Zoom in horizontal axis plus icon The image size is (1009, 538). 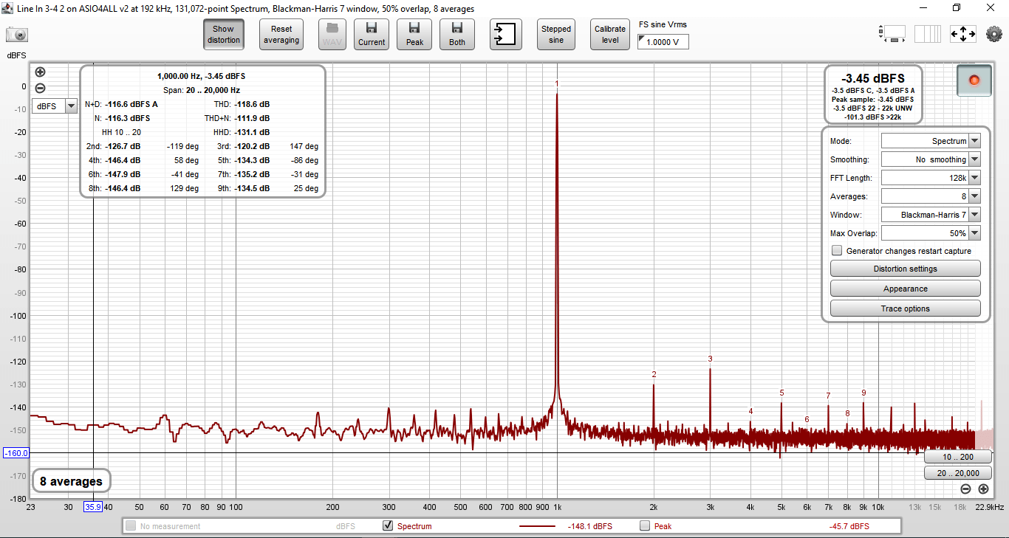[983, 489]
